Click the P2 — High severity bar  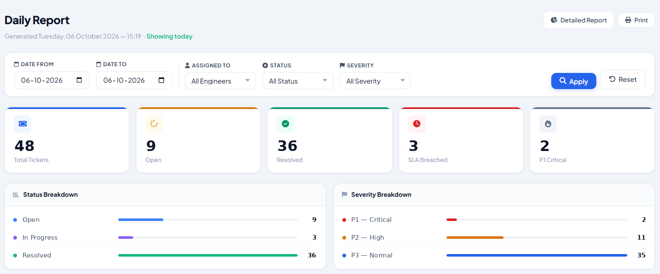(x=537, y=238)
